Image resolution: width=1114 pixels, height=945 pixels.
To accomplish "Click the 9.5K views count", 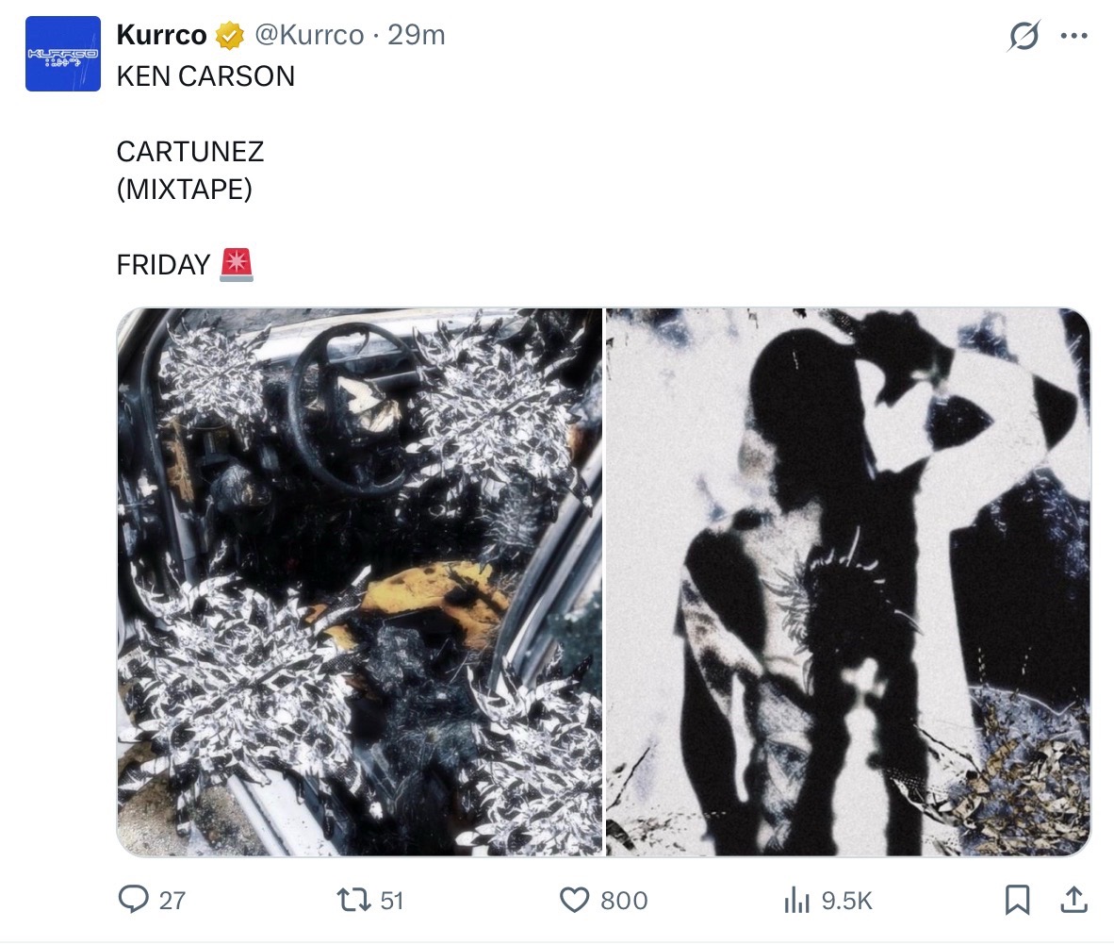I will [x=846, y=901].
